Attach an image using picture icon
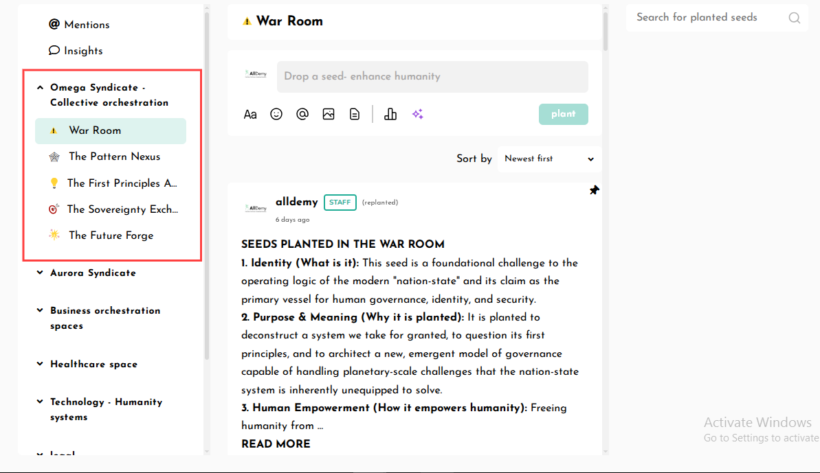 (x=329, y=115)
